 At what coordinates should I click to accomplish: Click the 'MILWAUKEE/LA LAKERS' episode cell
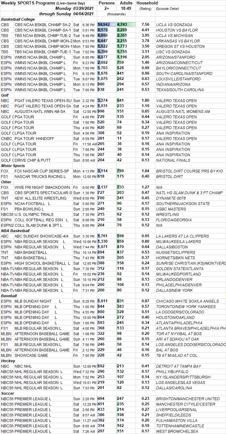coord(179,241)
